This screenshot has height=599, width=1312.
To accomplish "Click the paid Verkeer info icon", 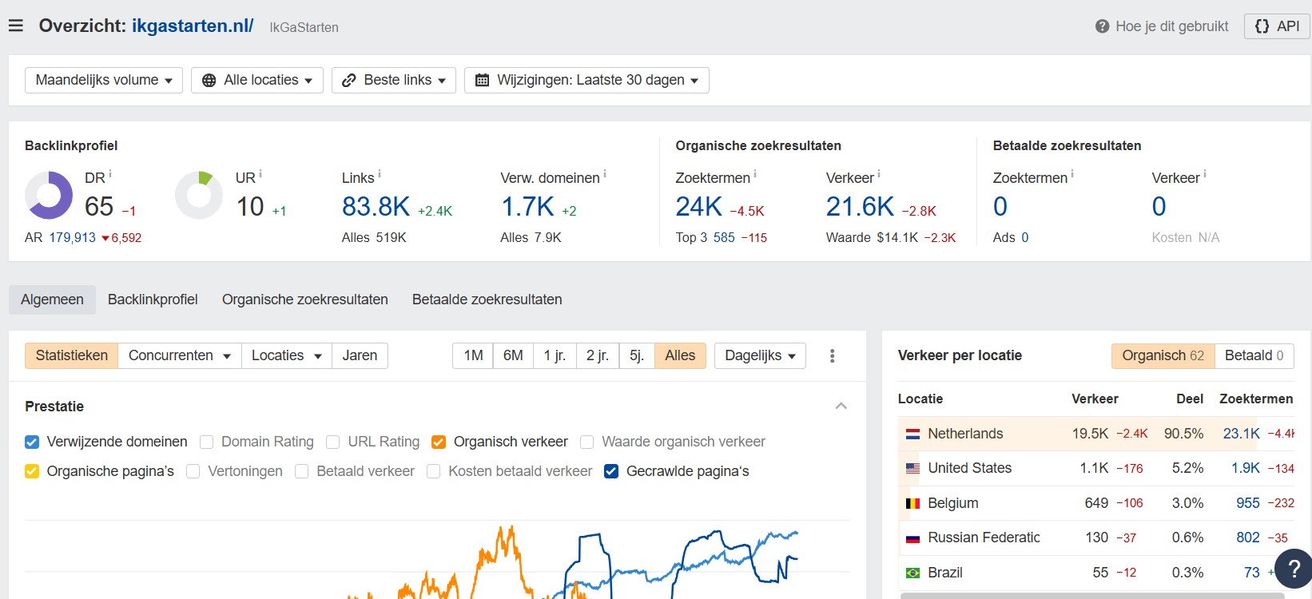I will [1205, 173].
